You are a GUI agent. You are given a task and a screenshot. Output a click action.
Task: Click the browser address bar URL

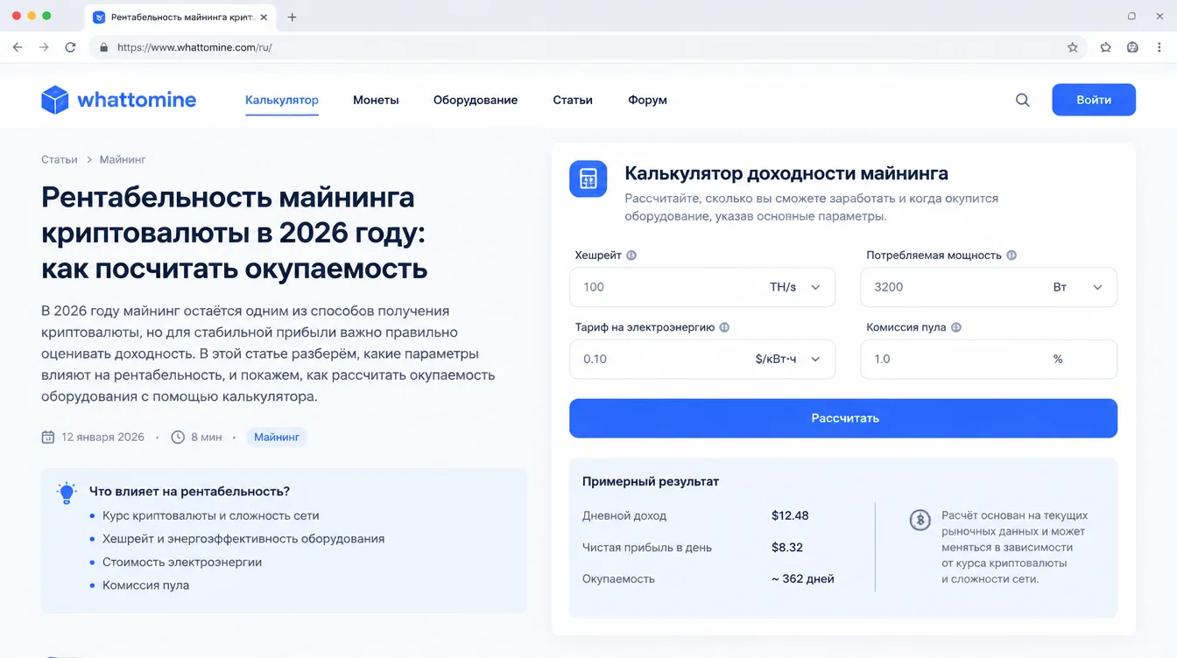194,47
